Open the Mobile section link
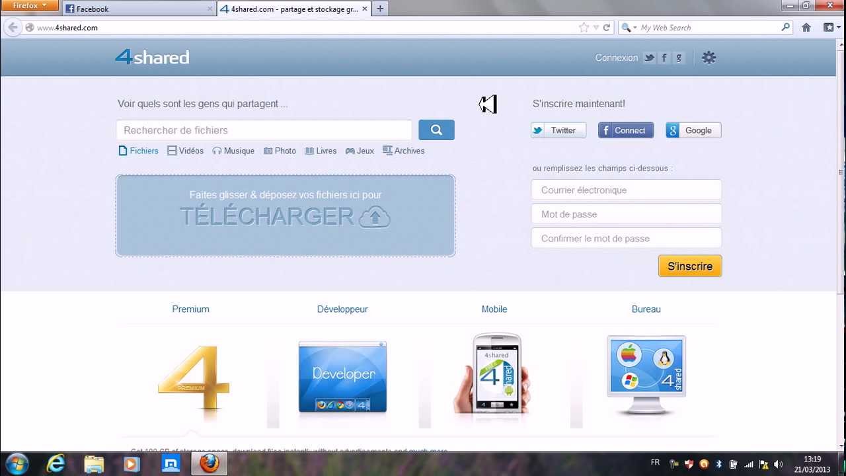 [494, 309]
